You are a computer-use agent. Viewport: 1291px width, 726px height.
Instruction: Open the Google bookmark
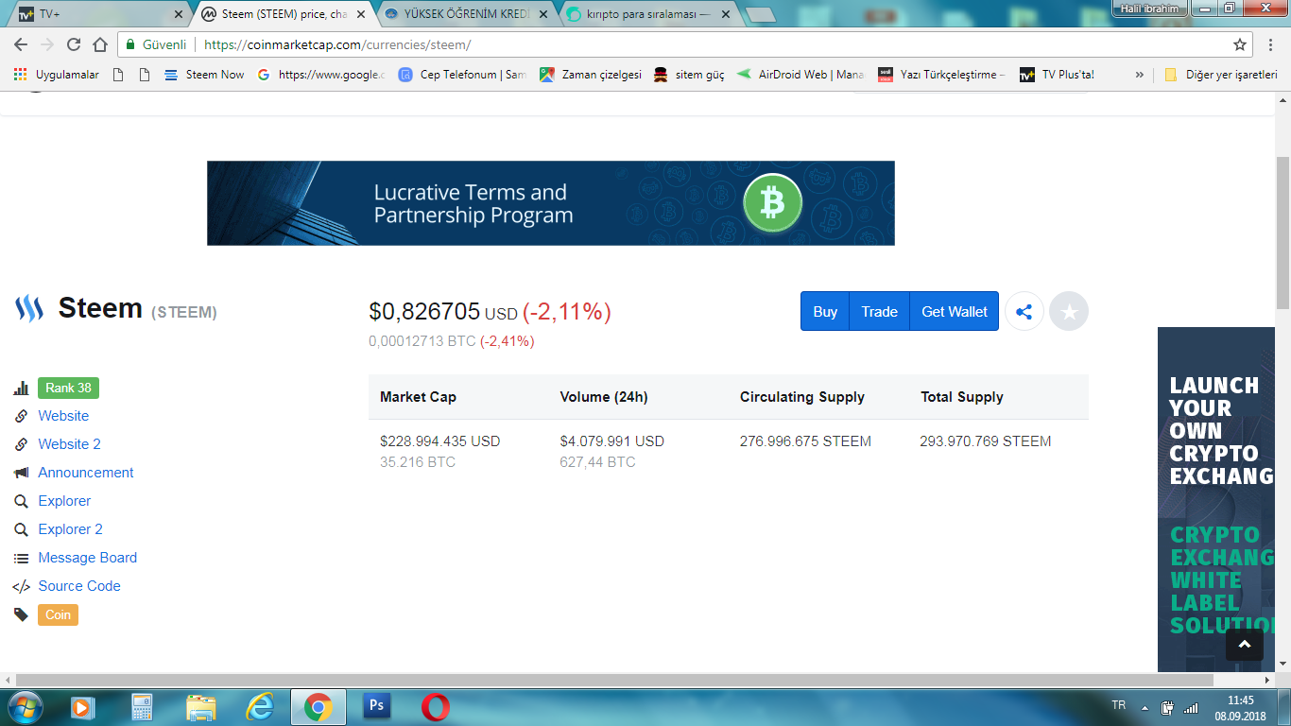[x=320, y=75]
